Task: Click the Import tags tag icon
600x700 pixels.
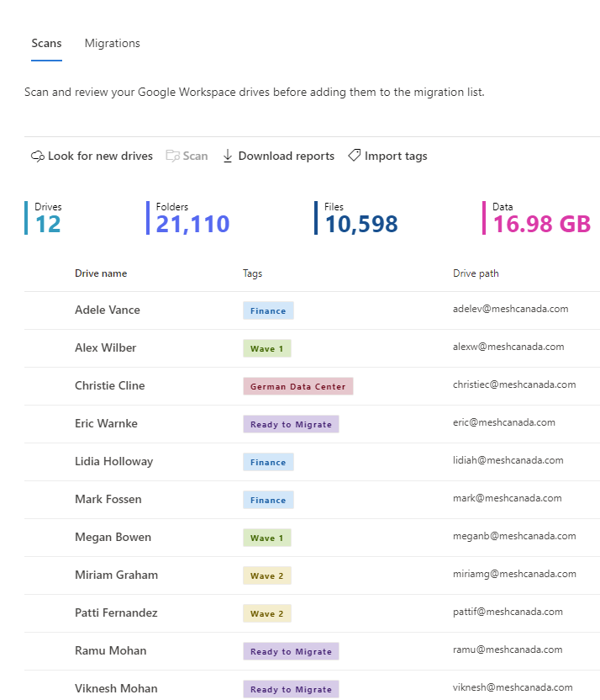Action: pyautogui.click(x=355, y=156)
